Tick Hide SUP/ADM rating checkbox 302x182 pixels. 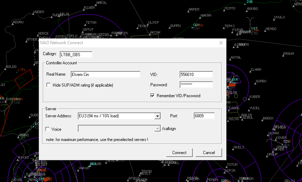point(48,85)
